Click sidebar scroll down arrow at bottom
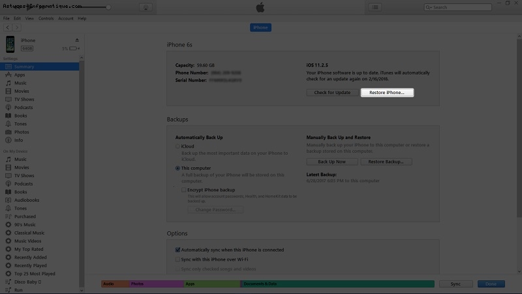Image resolution: width=522 pixels, height=294 pixels. (x=82, y=290)
